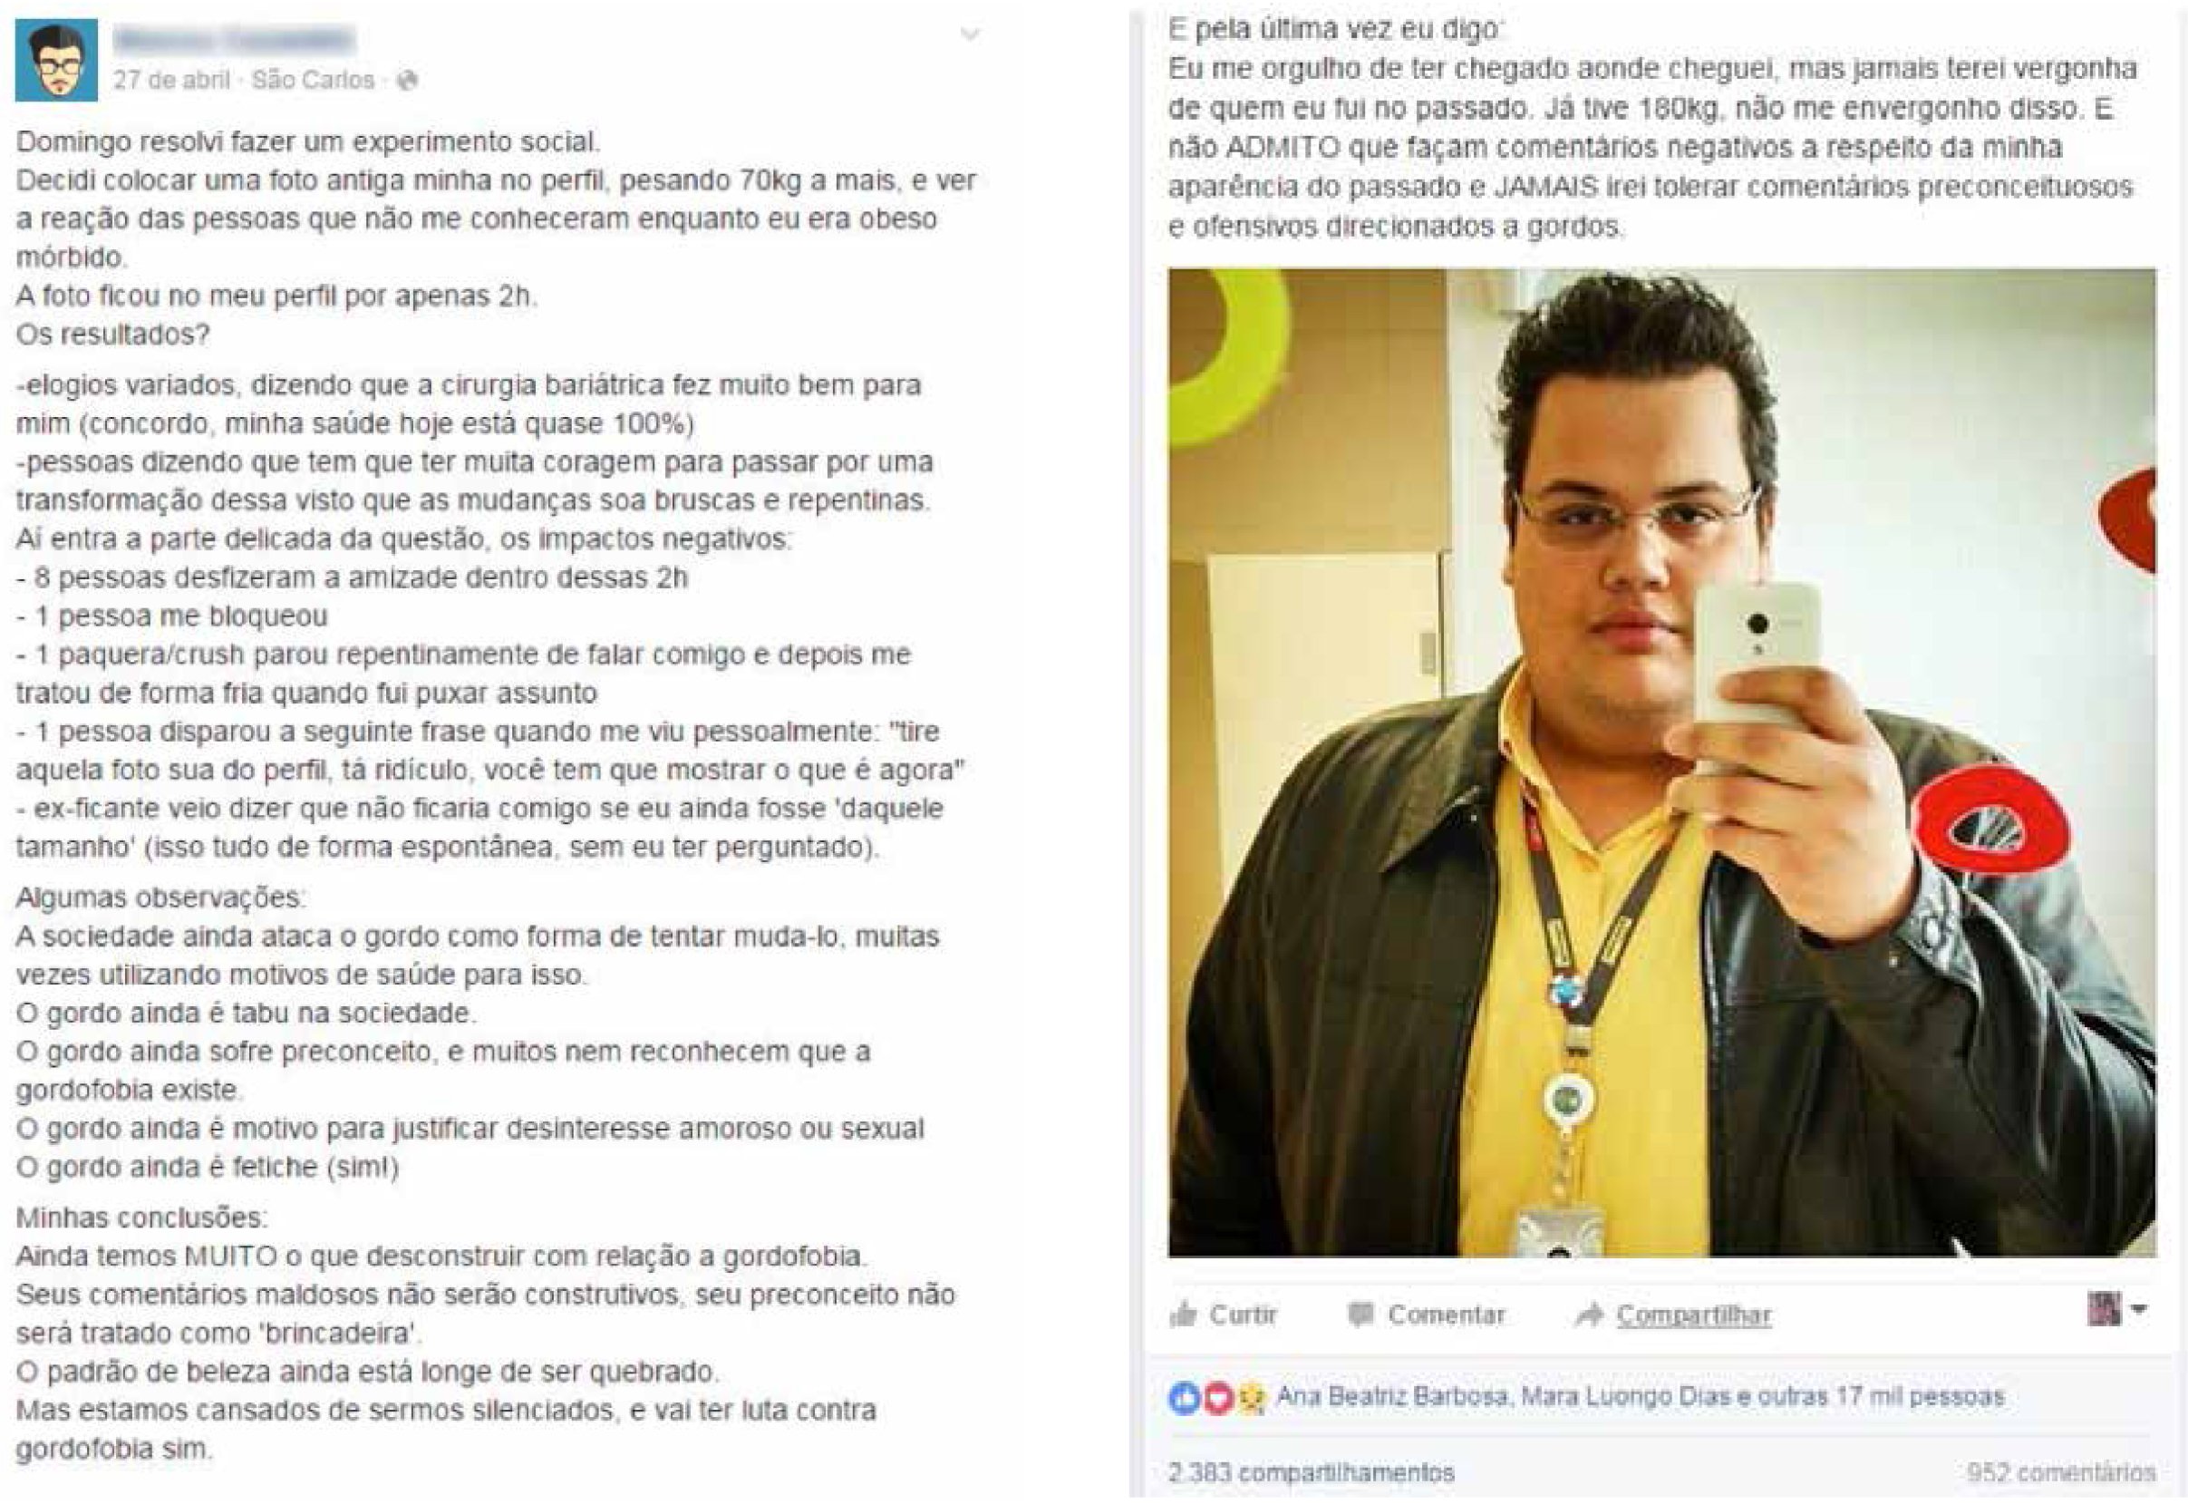Click the Compartilhar arrow icon
This screenshot has height=1504, width=2188.
pos(1590,1315)
